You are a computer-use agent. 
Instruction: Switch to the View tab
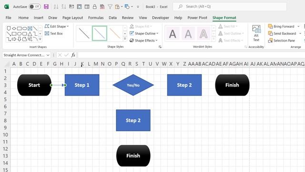[x=143, y=18]
